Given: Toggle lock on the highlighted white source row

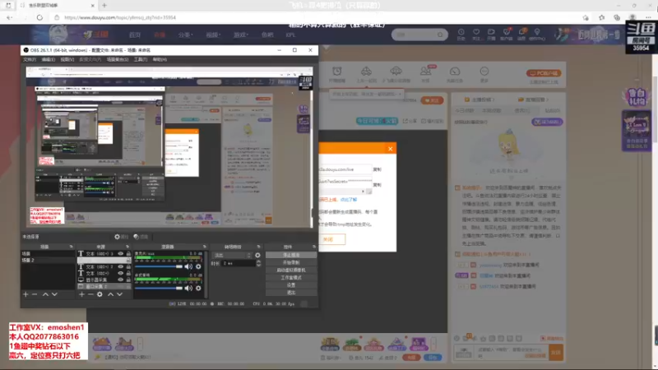Looking at the screenshot, I should click(128, 260).
